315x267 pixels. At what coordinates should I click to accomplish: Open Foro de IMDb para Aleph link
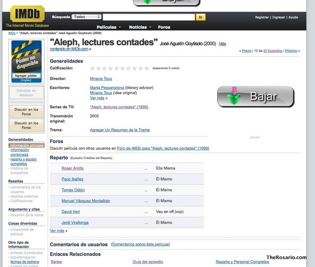tap(163, 148)
